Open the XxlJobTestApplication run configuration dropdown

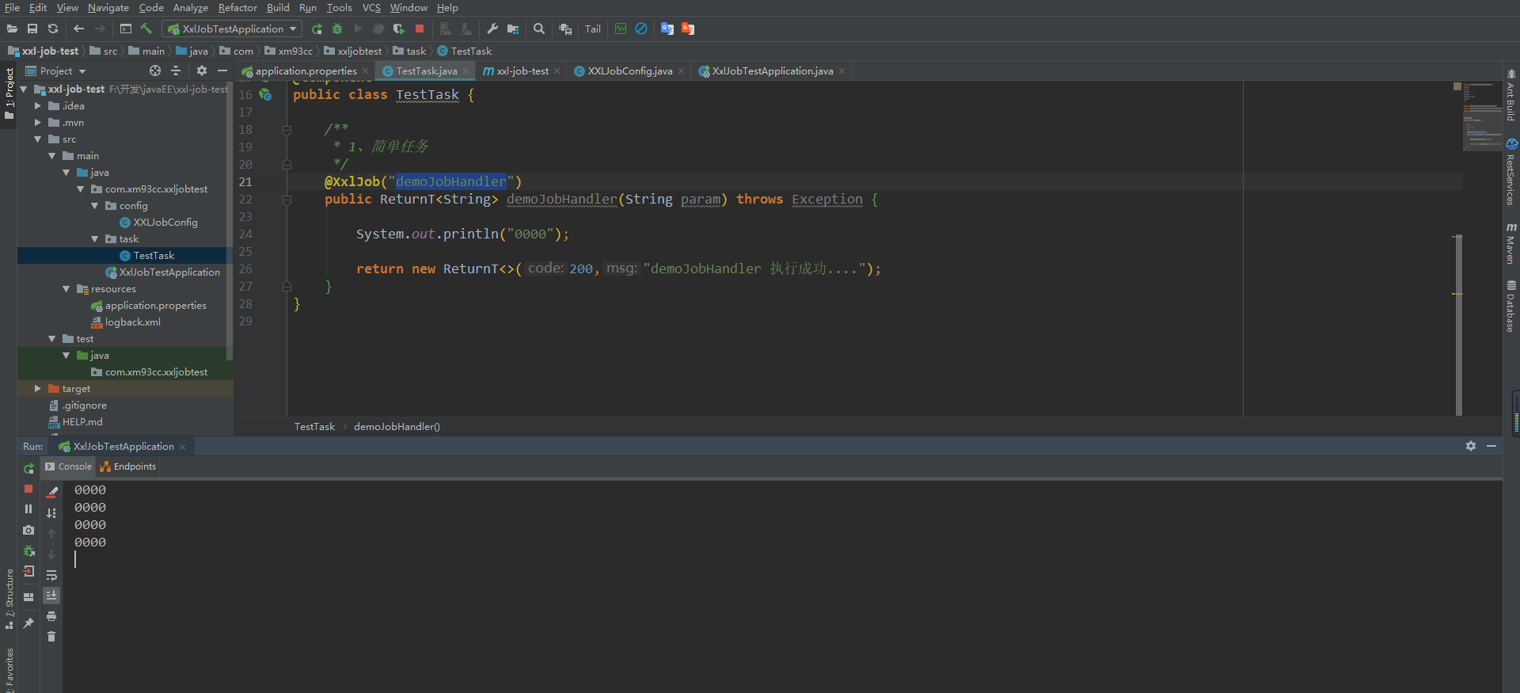point(232,29)
